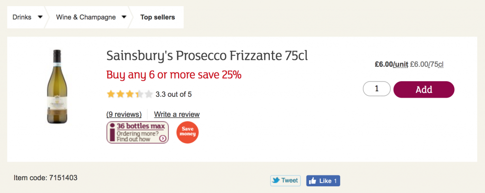Click the Facebook thumbs-up icon
Screen dimensions: 485x193
coord(313,181)
